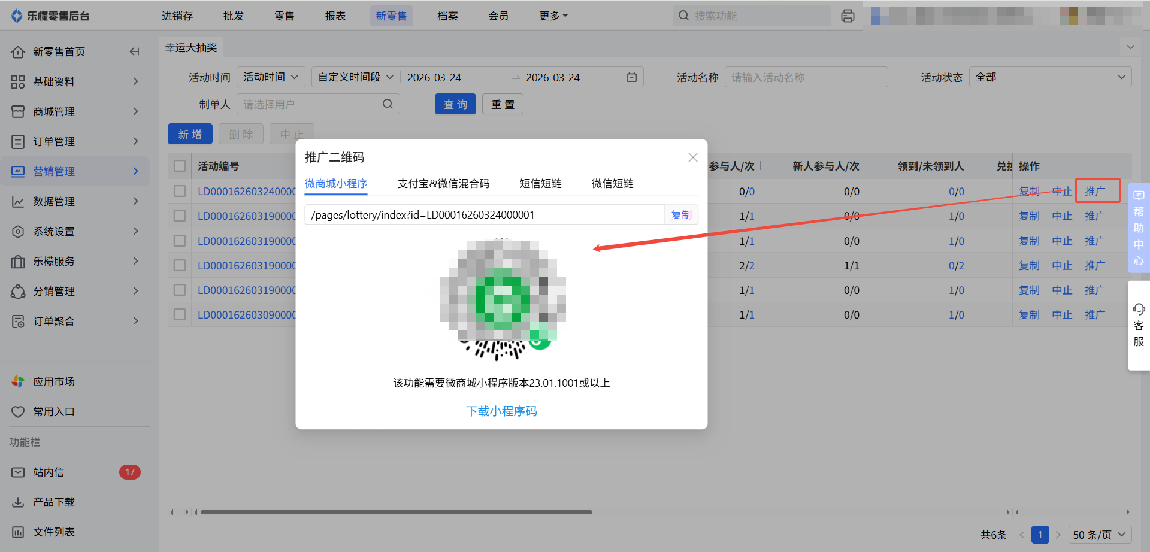Switch to 微信短链 tab
Image resolution: width=1150 pixels, height=552 pixels.
(x=612, y=184)
